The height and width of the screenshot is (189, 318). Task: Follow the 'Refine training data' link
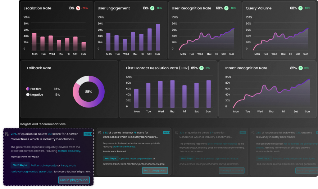coord(44,165)
